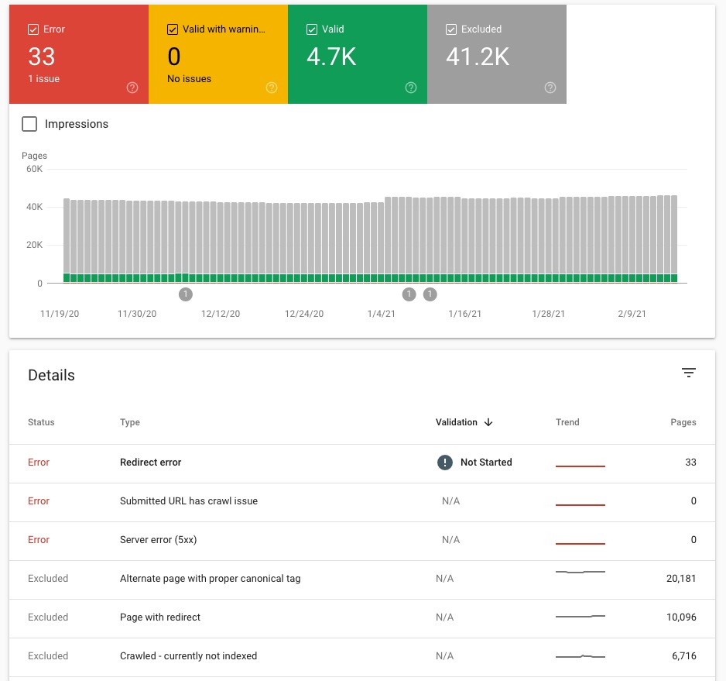The height and width of the screenshot is (681, 726).
Task: Click Crawled not indexed trend sparkline
Action: click(580, 656)
